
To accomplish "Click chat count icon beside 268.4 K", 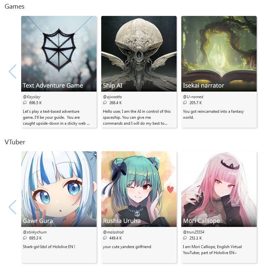I will point(105,102).
